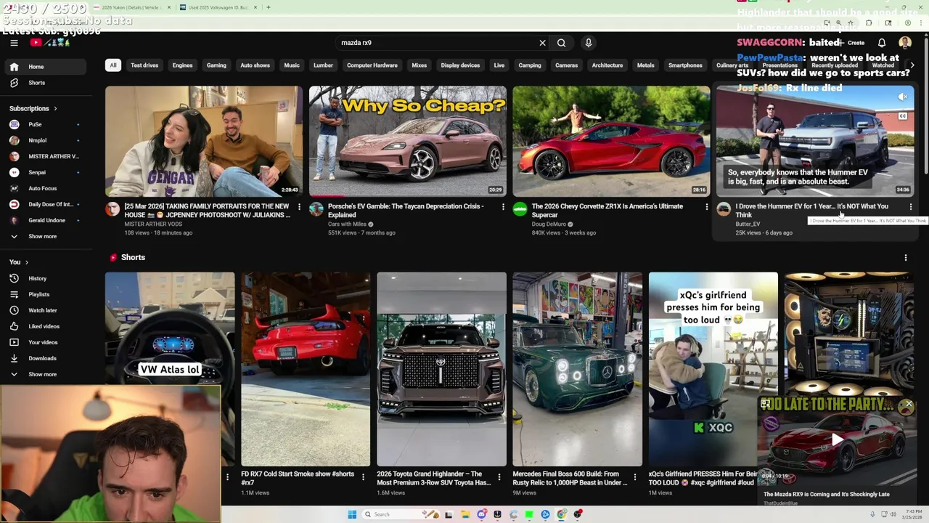Select the Engines filter chip

[182, 65]
